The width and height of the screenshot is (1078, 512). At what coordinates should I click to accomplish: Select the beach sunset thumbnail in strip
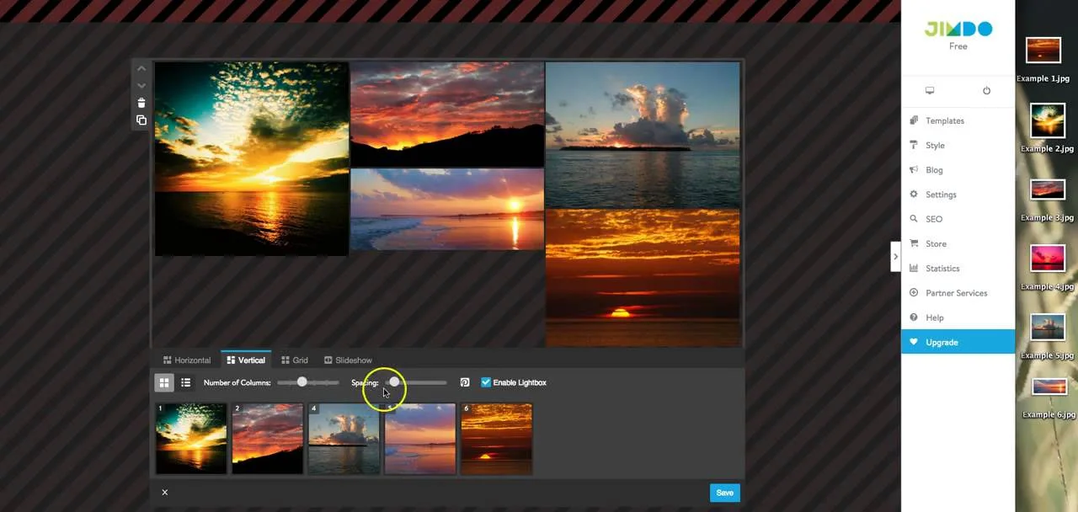[x=420, y=438]
